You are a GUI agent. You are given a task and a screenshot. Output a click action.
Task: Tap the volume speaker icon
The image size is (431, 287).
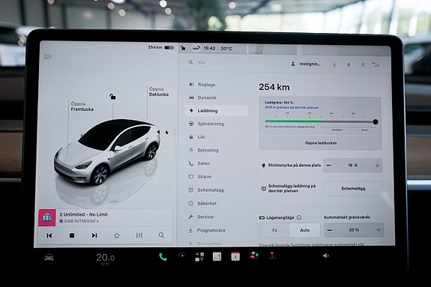click(326, 256)
